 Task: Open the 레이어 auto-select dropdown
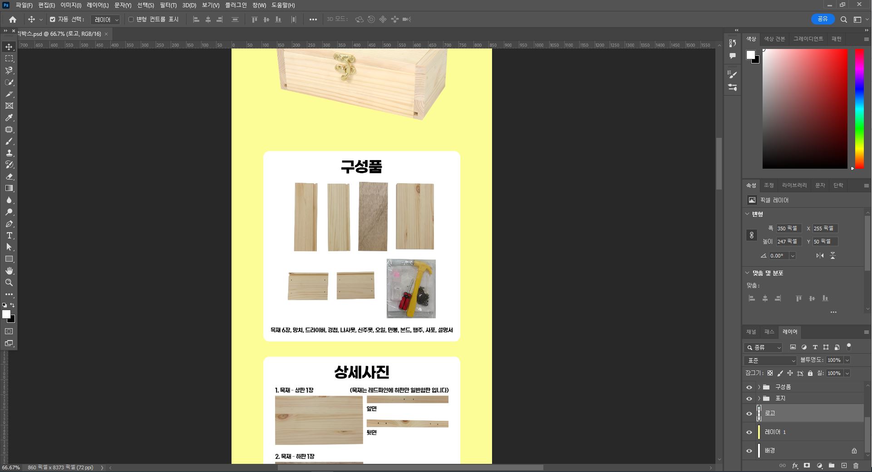pos(105,19)
